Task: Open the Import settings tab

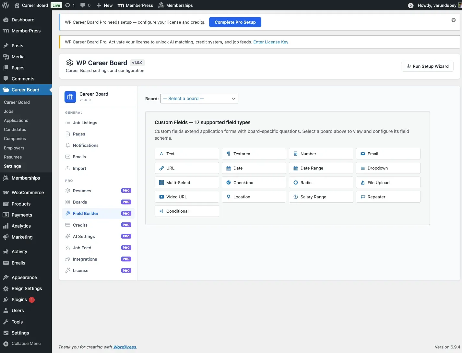Action: (98, 168)
